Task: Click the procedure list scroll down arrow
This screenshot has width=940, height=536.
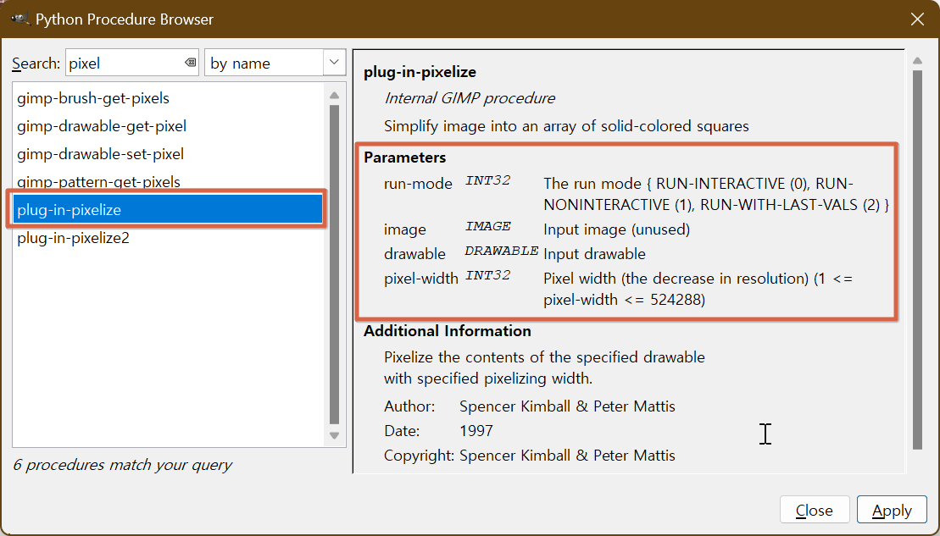Action: (335, 435)
